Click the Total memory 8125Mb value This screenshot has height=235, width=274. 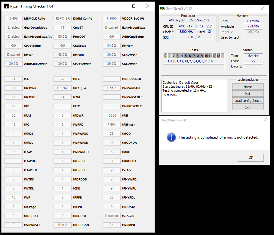tap(253, 21)
